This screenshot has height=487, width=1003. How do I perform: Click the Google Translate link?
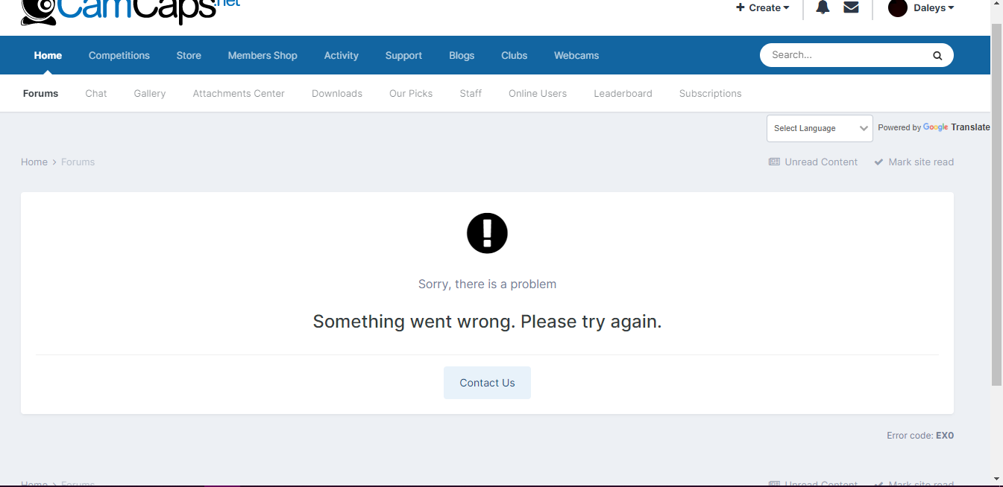click(x=957, y=127)
